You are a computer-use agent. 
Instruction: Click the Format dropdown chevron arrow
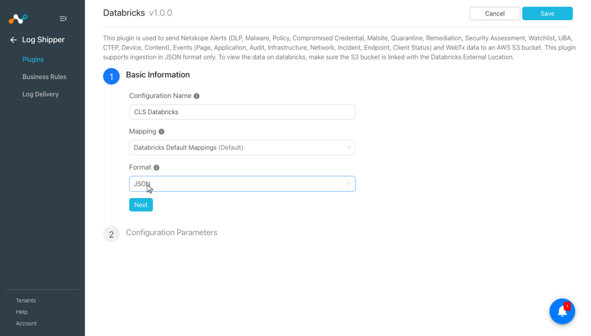coord(349,184)
